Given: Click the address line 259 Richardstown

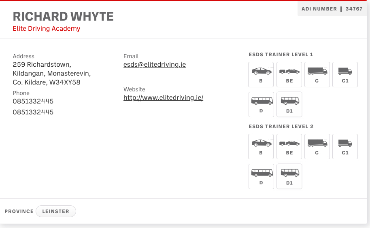Looking at the screenshot, I should (x=42, y=65).
